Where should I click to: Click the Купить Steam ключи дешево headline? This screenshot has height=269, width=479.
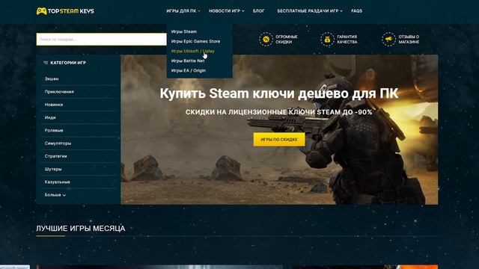[279, 93]
